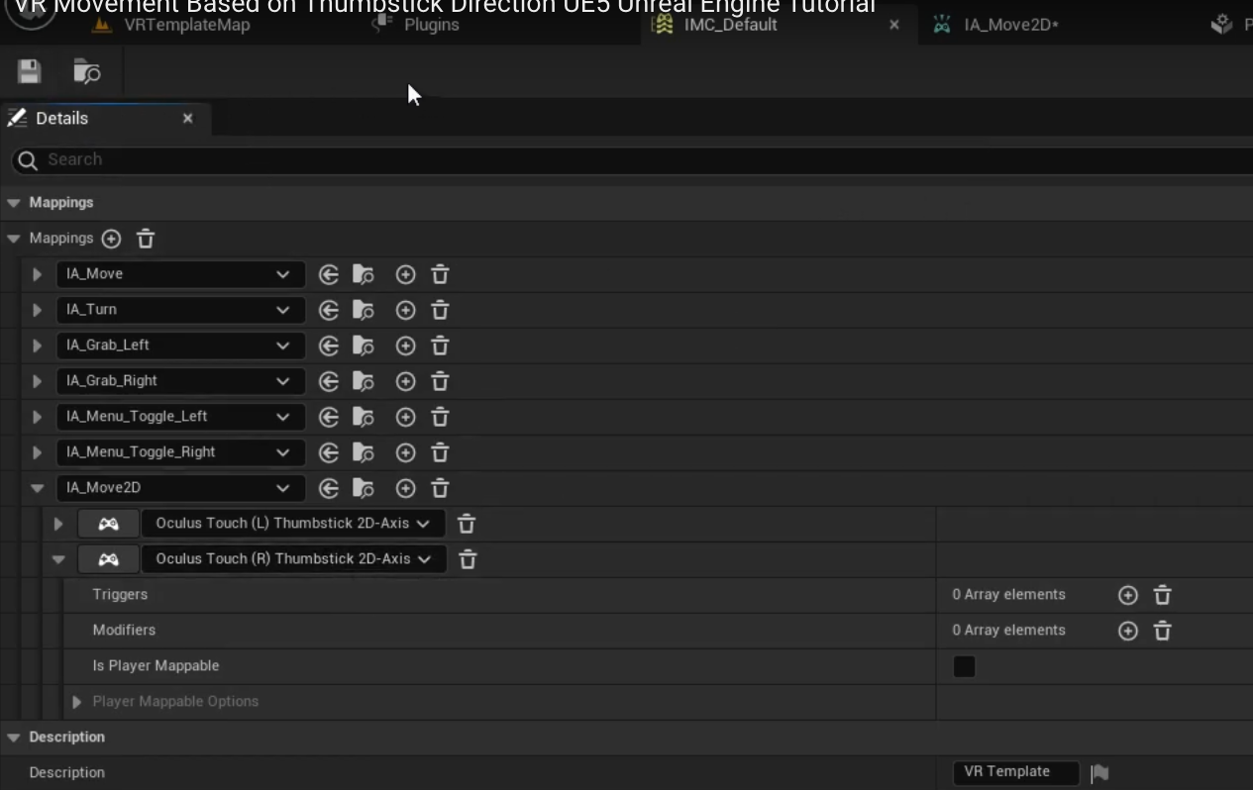Open the IA_Move action dropdown
The width and height of the screenshot is (1253, 790).
180,274
